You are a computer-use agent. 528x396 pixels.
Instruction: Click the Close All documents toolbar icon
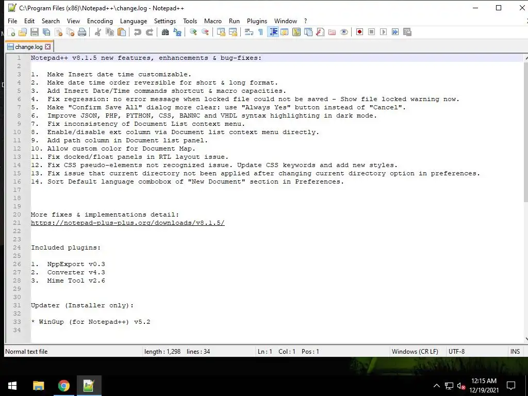pyautogui.click(x=70, y=32)
